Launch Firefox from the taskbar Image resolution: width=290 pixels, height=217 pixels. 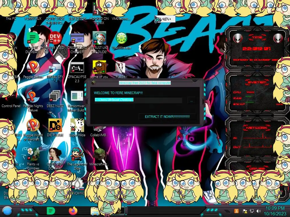[x=73, y=211]
